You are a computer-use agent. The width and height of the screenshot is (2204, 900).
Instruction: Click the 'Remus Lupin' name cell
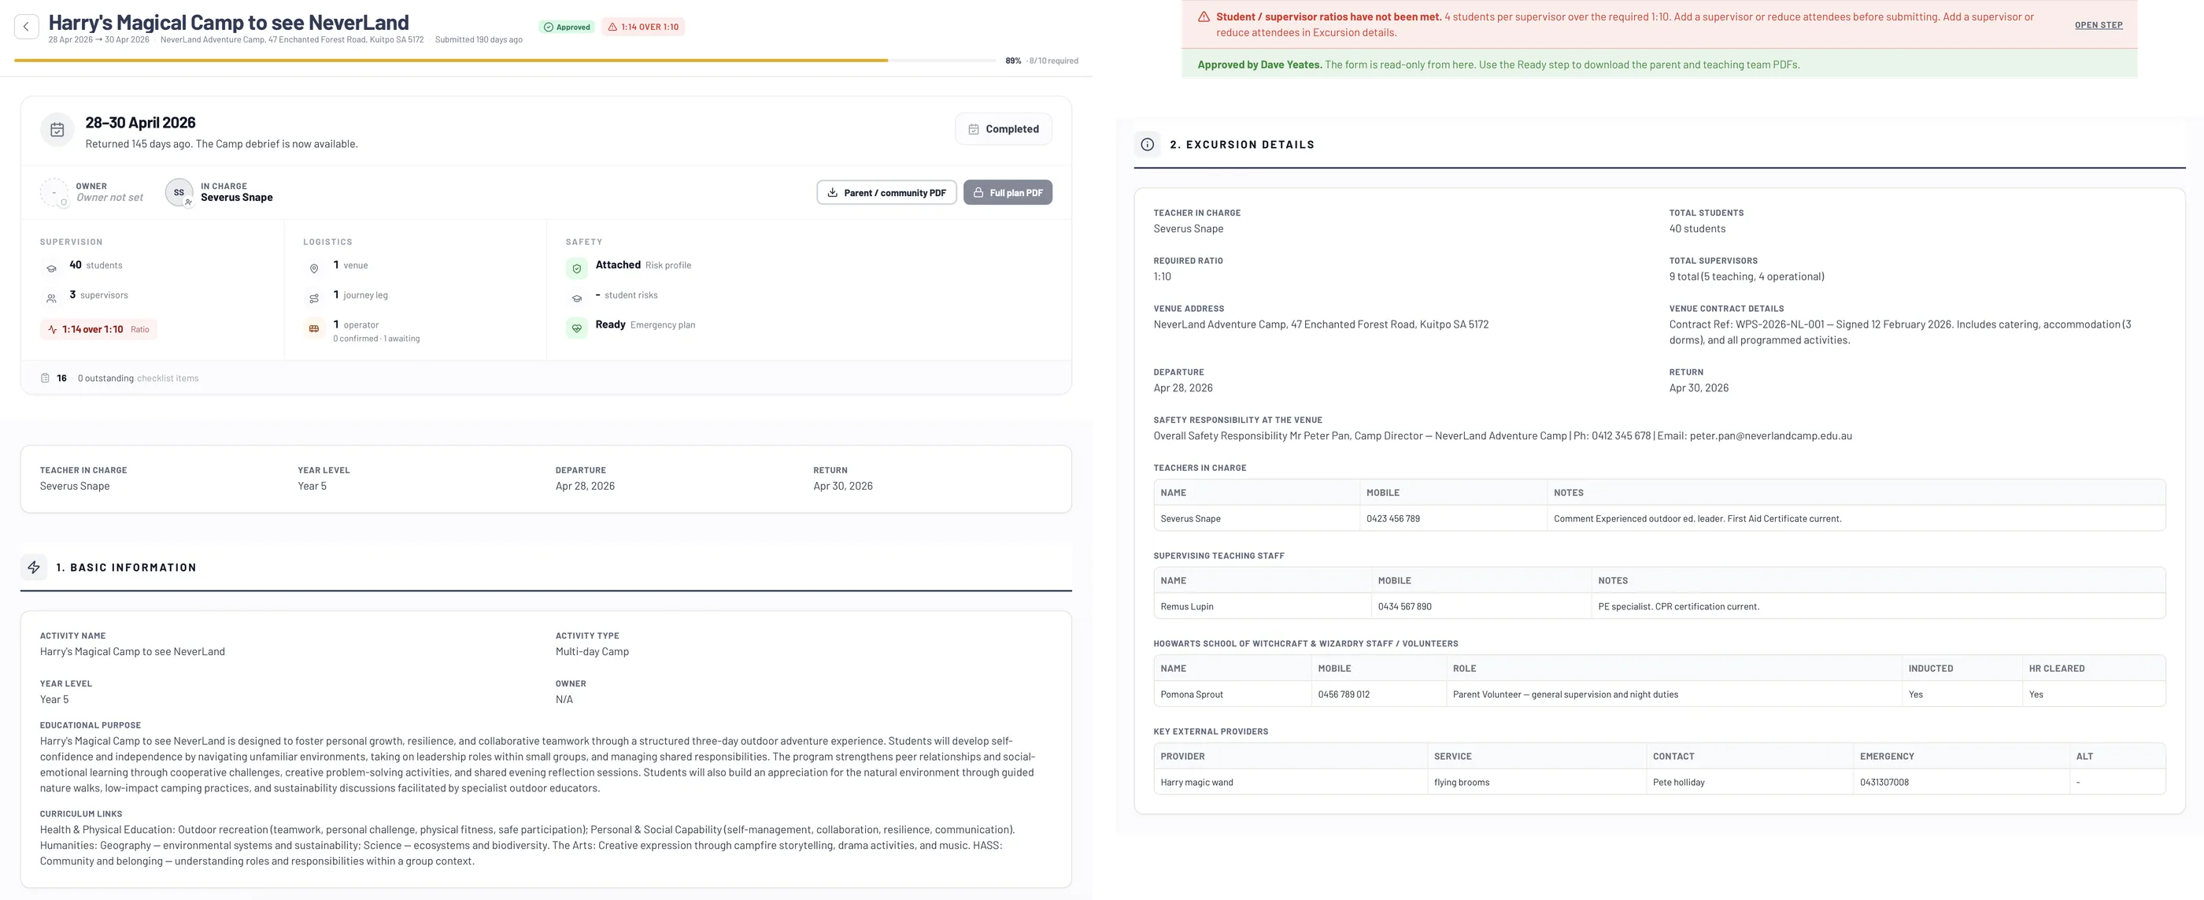point(1263,606)
